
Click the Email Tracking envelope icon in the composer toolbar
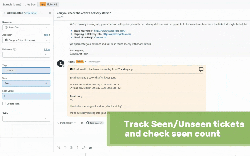click(x=90, y=148)
